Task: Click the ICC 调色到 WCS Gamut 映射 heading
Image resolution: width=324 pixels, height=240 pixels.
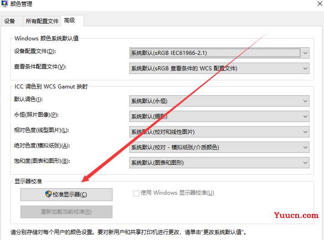Action: (x=51, y=86)
